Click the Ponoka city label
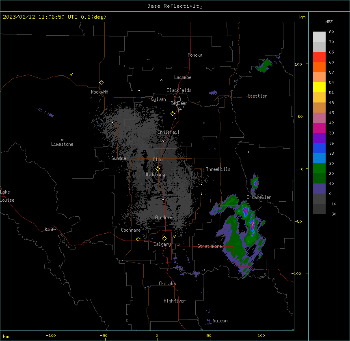350x341 pixels. coord(195,55)
